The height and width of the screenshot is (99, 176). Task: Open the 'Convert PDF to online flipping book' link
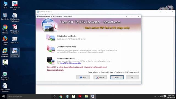coord(77,67)
